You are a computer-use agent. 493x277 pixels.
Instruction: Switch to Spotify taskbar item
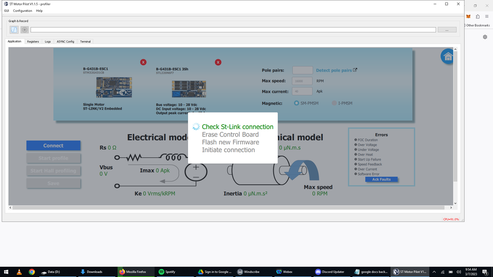coord(175,272)
